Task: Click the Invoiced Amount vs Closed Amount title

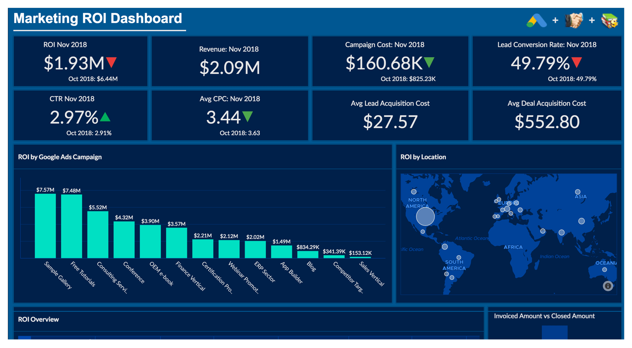Action: [x=544, y=316]
